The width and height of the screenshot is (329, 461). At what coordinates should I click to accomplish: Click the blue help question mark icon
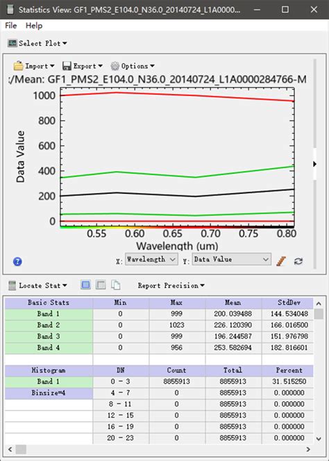[17, 261]
